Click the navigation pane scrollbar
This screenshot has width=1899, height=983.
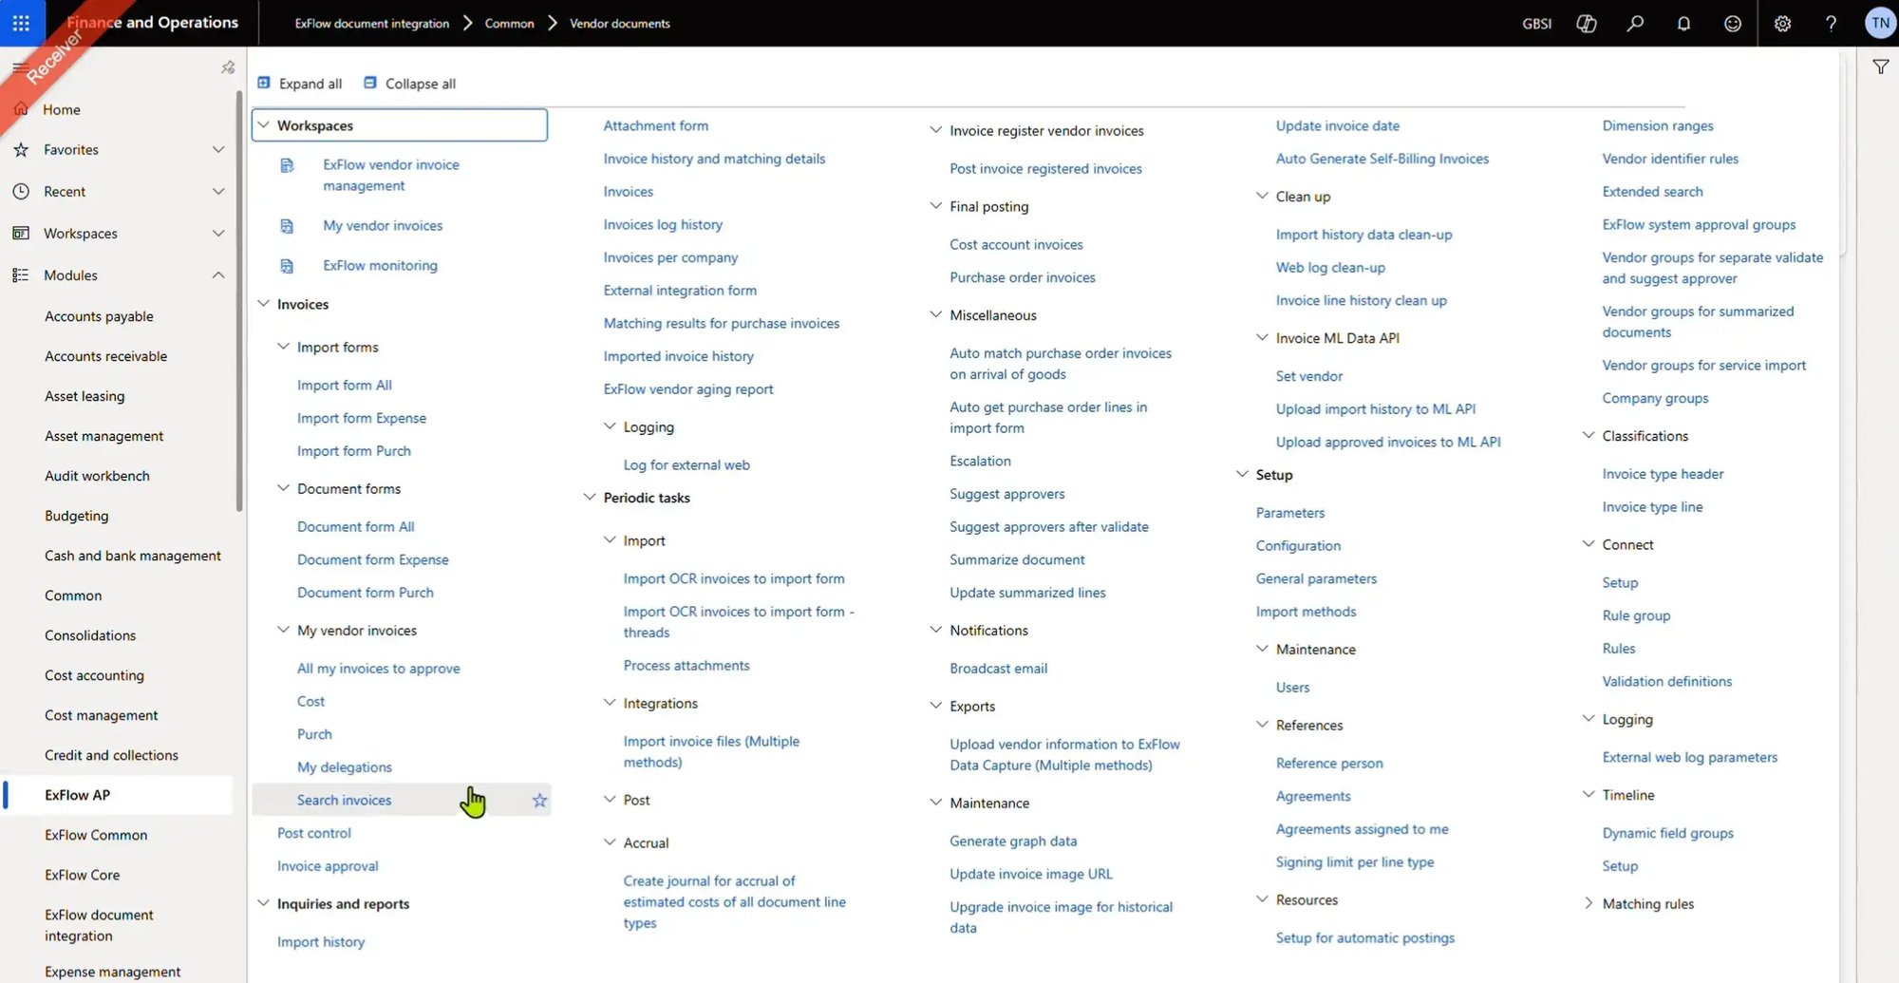(x=239, y=302)
